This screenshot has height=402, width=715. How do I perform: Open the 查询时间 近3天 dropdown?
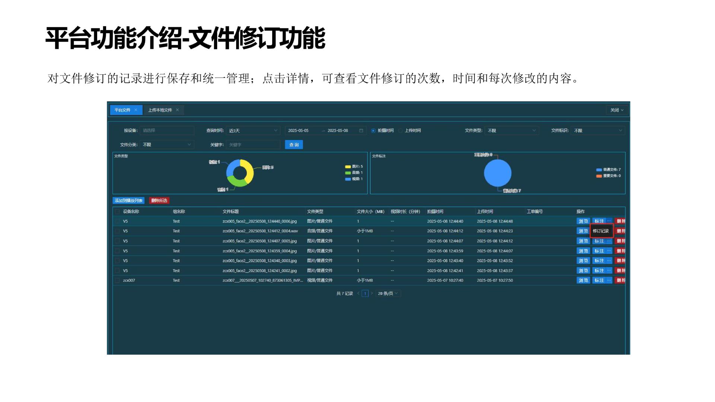[253, 131]
